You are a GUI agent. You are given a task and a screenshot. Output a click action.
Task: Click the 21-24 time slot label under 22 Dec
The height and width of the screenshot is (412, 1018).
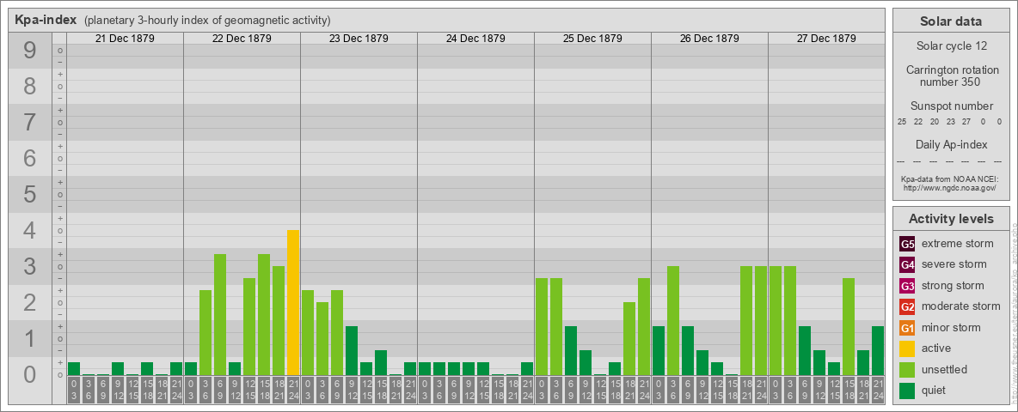(293, 390)
